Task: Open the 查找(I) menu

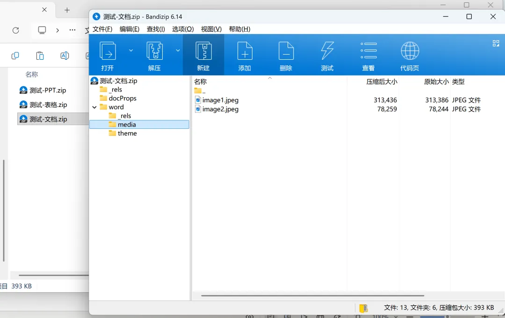Action: 156,29
